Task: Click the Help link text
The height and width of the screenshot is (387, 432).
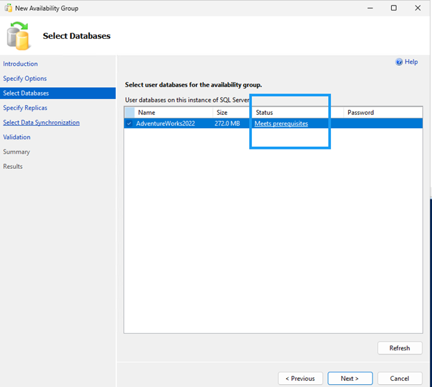Action: point(411,62)
